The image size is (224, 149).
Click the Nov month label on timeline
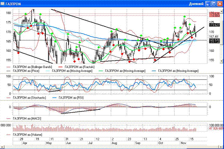click(x=183, y=143)
